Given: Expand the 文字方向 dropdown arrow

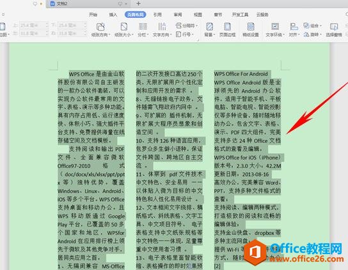Looking at the screenshot, I should point(171,34).
